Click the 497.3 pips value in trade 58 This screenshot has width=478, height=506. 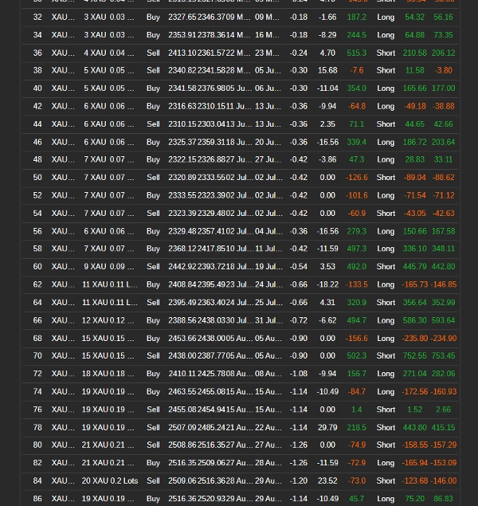pyautogui.click(x=356, y=249)
